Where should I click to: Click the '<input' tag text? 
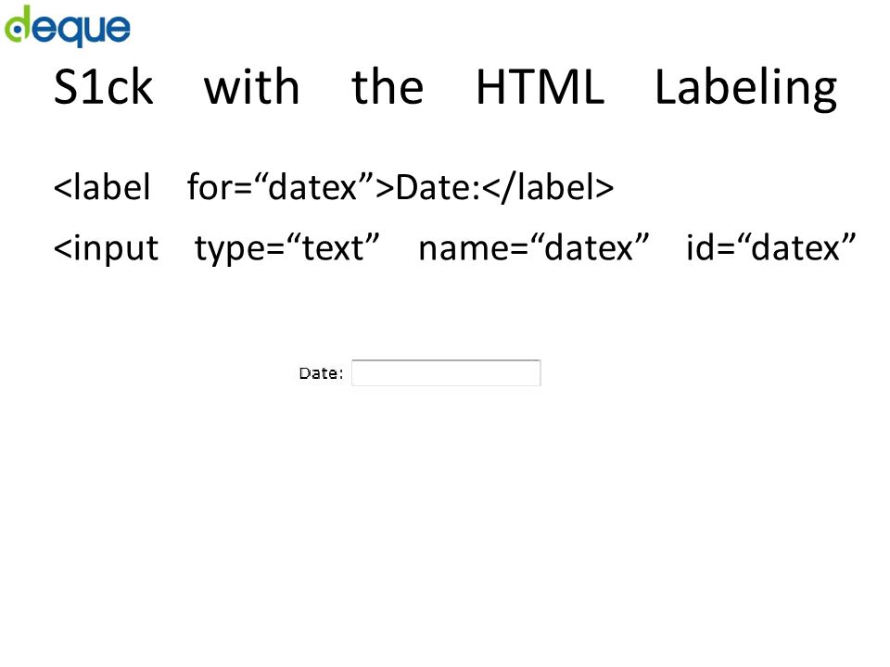click(106, 248)
